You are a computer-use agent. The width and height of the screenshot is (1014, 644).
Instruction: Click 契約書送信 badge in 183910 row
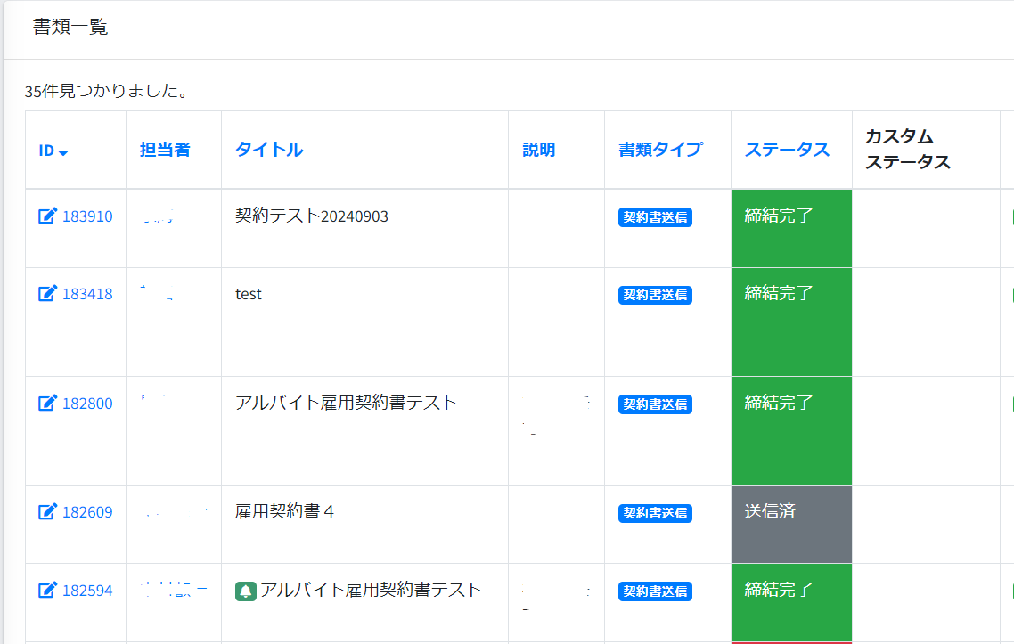(655, 217)
